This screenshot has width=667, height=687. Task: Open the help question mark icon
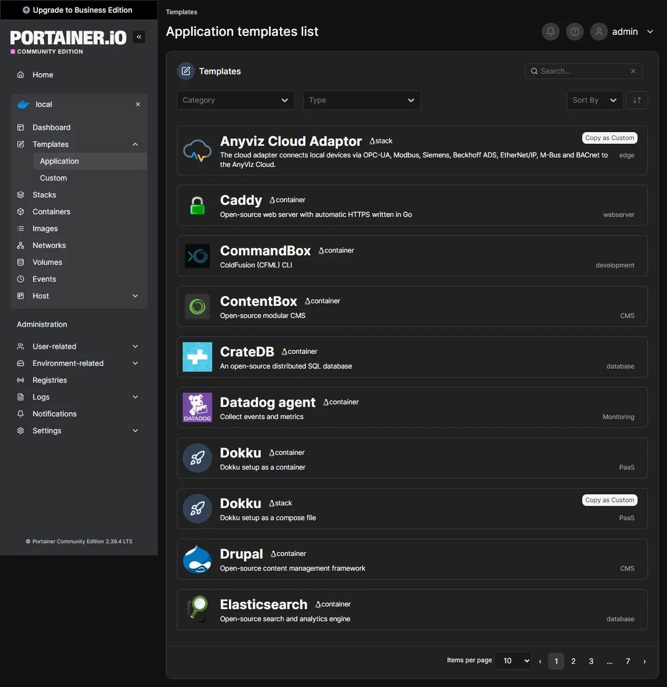[x=575, y=32]
